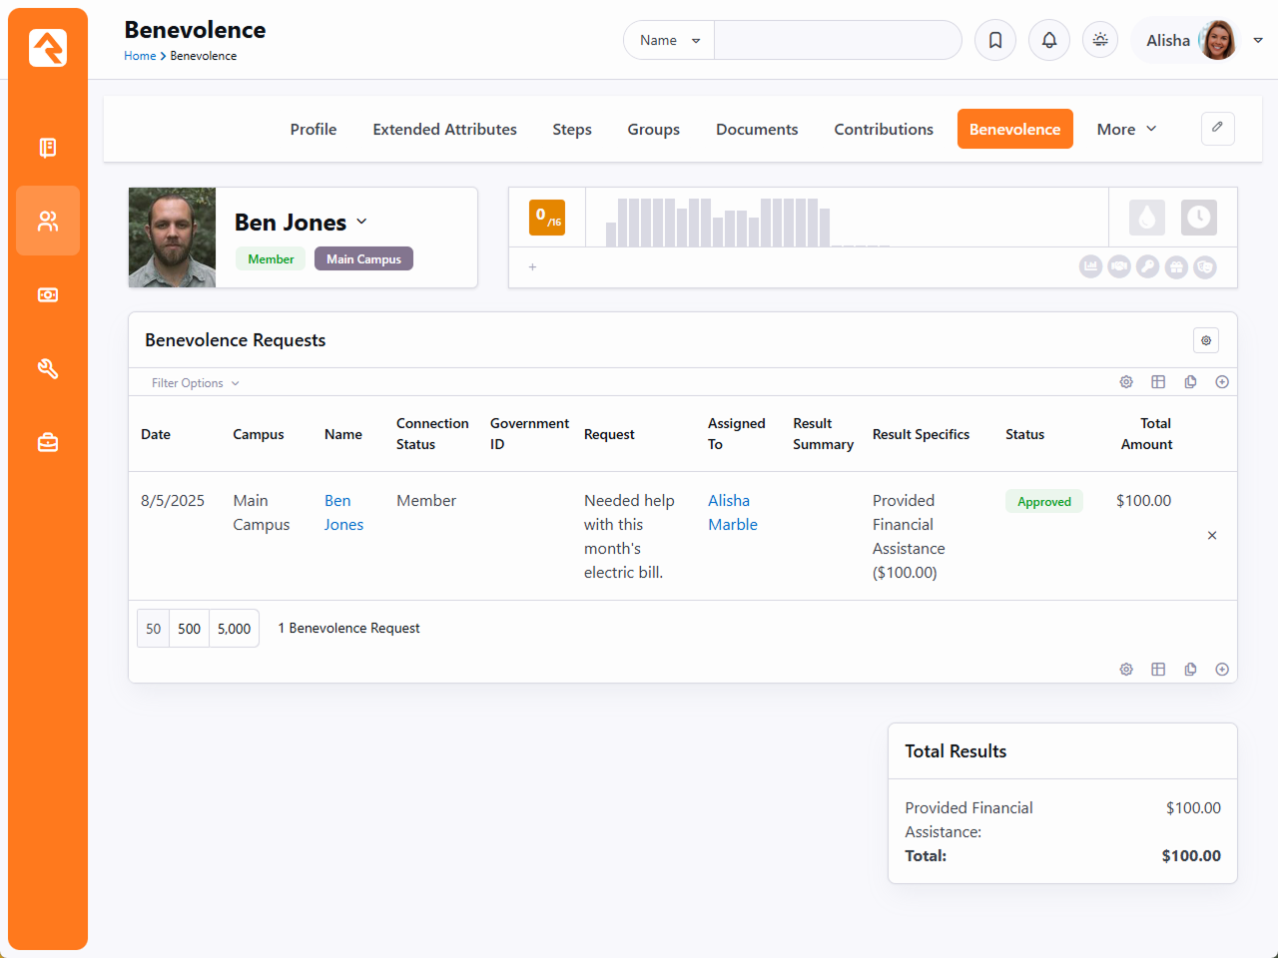Image resolution: width=1278 pixels, height=958 pixels.
Task: Add a new benevolence request with the top plus icon
Action: coord(1222,382)
